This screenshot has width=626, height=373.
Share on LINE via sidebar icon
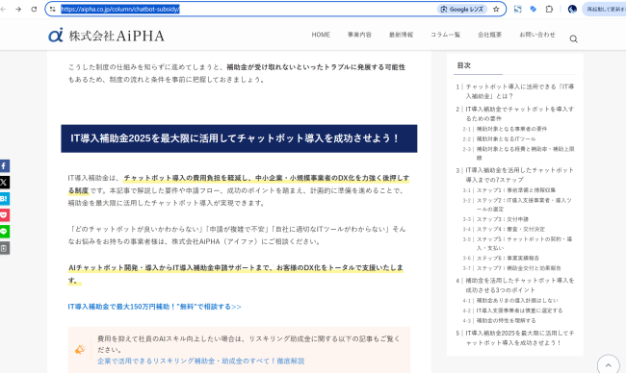click(5, 232)
